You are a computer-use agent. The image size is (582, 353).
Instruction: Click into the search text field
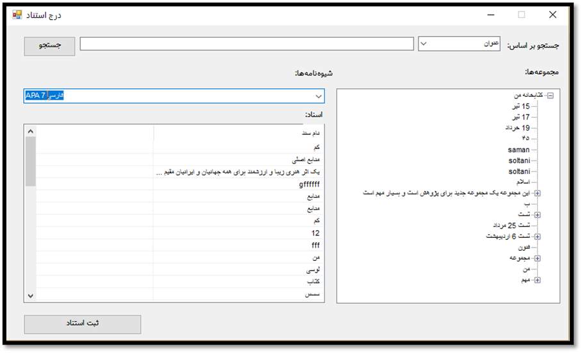pyautogui.click(x=247, y=43)
